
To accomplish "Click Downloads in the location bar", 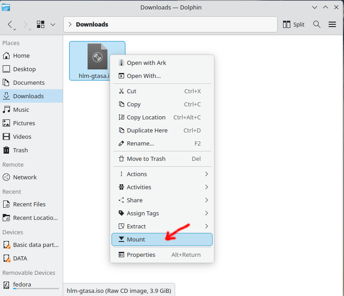I will pyautogui.click(x=92, y=24).
